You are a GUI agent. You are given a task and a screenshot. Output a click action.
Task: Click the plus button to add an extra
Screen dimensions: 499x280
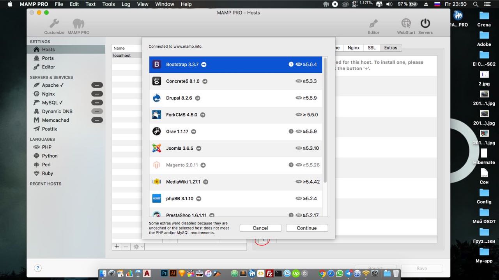[263, 240]
